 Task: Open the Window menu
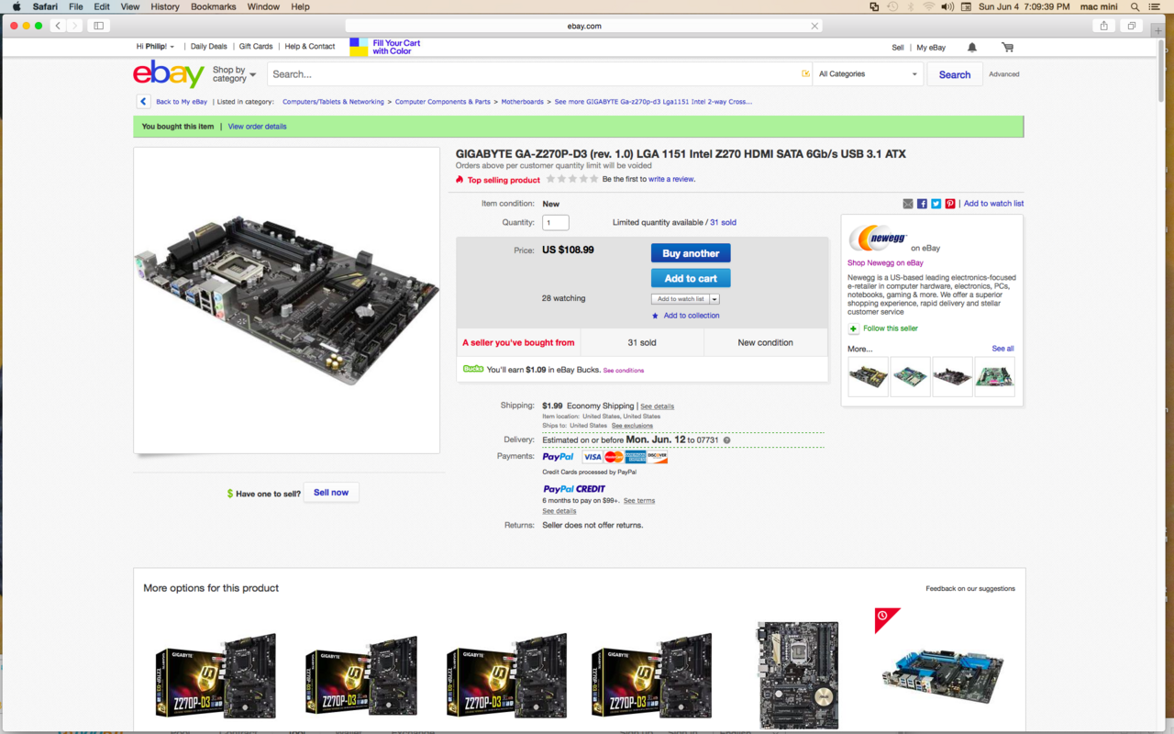263,6
